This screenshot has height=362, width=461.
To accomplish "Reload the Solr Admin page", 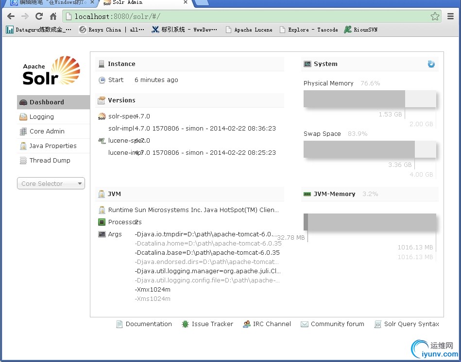I will [39, 16].
